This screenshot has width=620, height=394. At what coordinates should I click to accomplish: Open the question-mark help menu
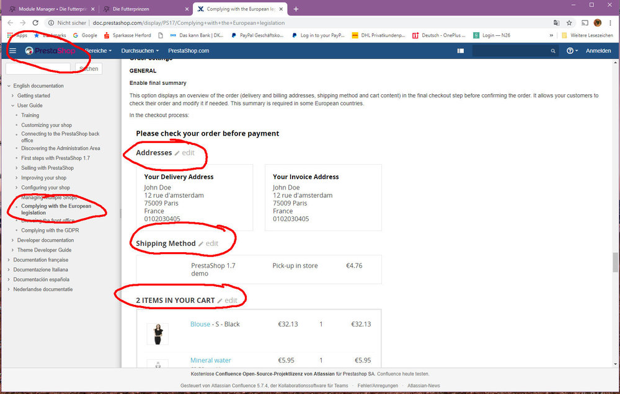coord(571,51)
